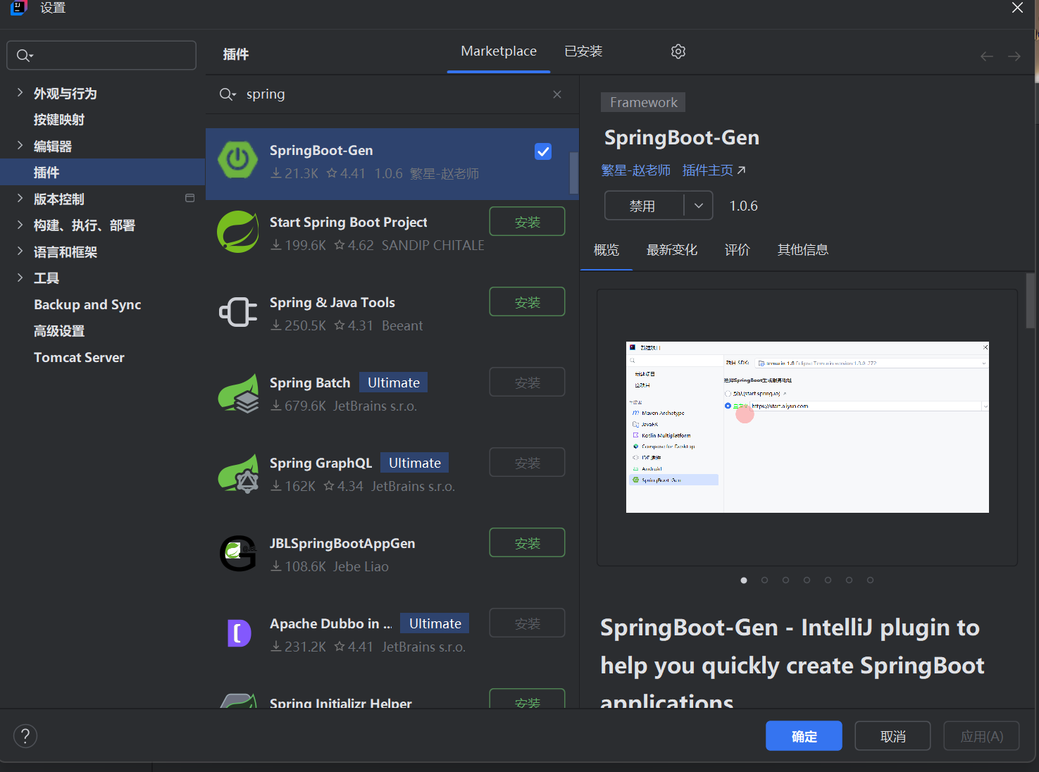Select Backup and Sync settings
The image size is (1039, 772).
click(102, 304)
